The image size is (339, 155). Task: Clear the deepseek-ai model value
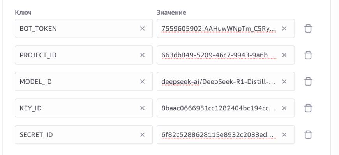point(284,81)
